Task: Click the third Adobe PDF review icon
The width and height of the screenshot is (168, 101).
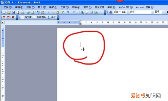Action: click(x=13, y=17)
